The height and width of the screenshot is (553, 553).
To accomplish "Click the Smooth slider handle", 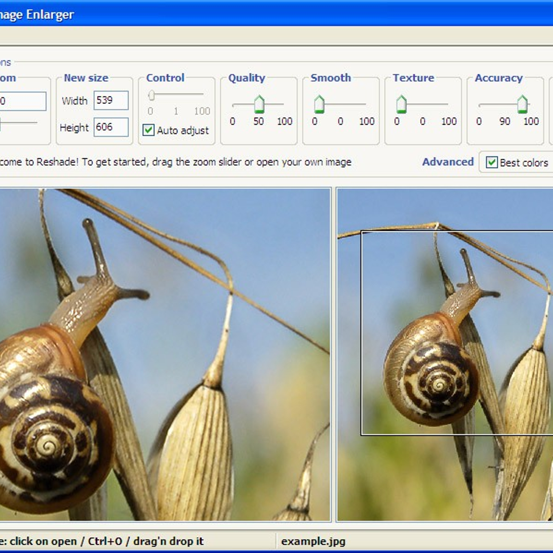I will [319, 104].
